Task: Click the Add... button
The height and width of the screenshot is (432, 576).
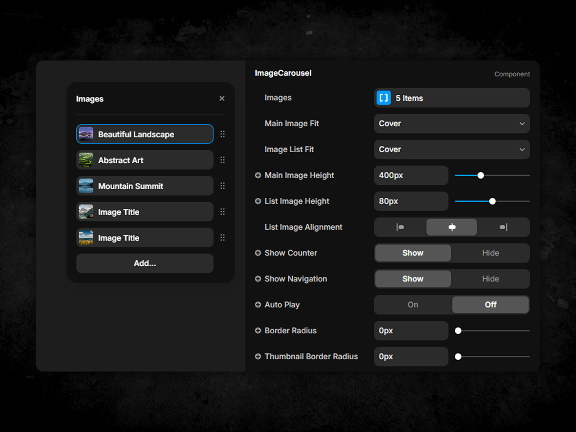Action: click(x=145, y=264)
